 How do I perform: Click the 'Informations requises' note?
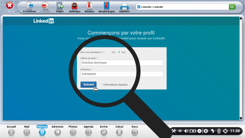[x=115, y=85]
